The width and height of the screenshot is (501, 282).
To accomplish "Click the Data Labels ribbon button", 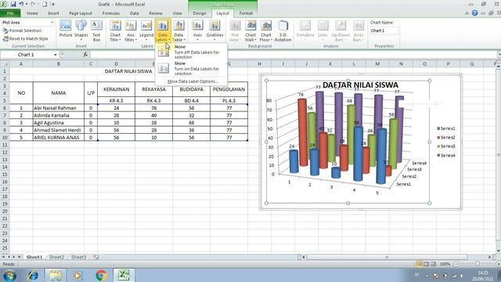I will click(x=163, y=31).
